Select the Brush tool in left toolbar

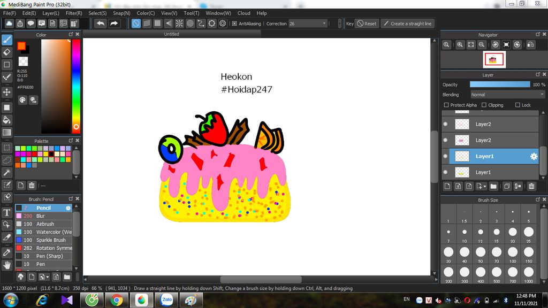pyautogui.click(x=6, y=40)
